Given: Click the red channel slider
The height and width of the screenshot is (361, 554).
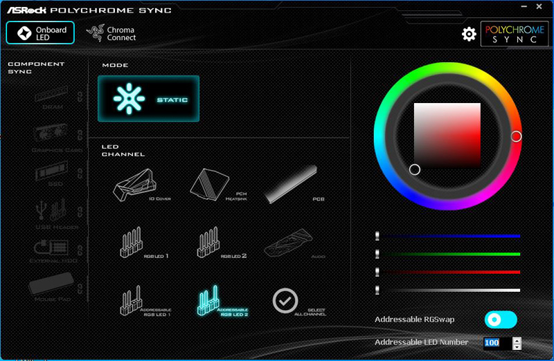Looking at the screenshot, I should [448, 272].
